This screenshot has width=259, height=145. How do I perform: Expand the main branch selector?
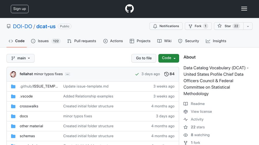pos(21,58)
